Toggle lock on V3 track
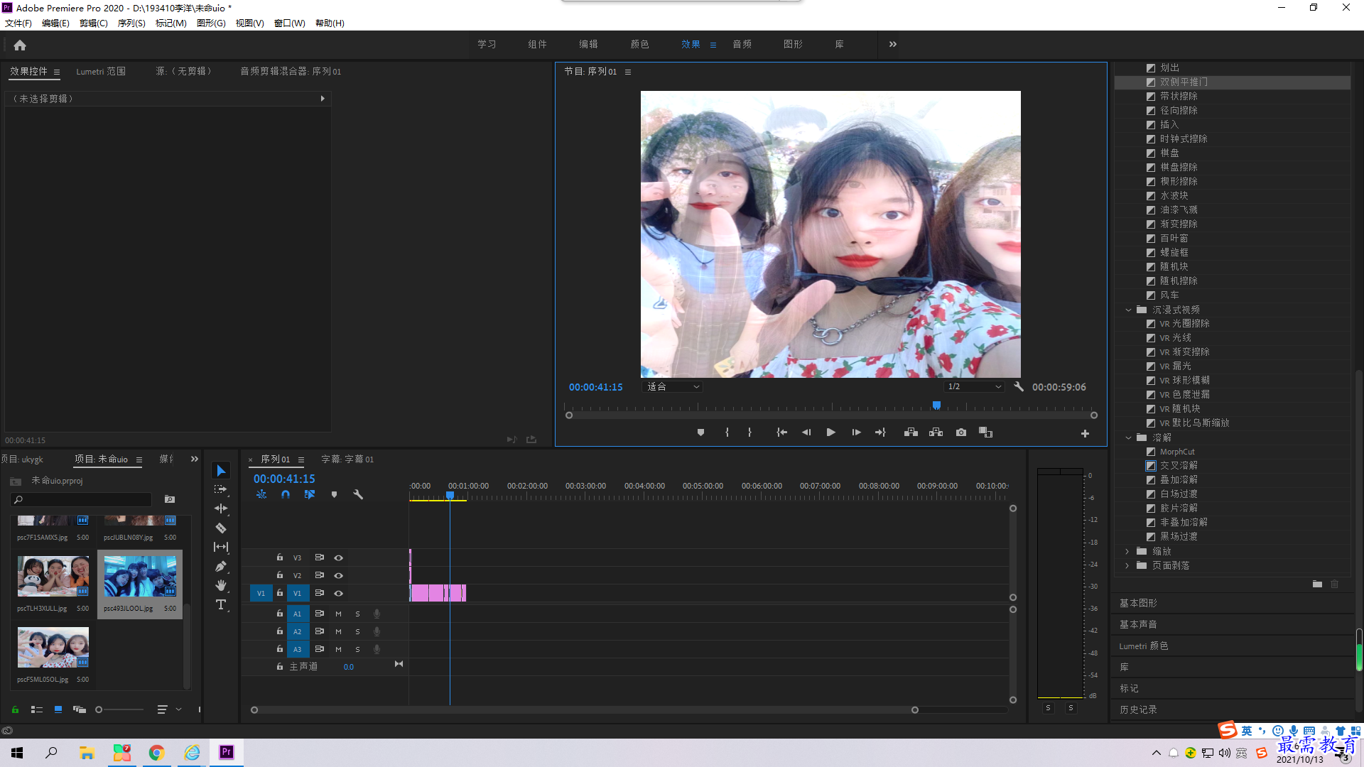The height and width of the screenshot is (767, 1364). point(279,557)
